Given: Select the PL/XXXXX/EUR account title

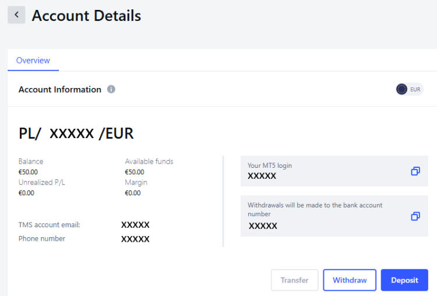Looking at the screenshot, I should pos(76,133).
